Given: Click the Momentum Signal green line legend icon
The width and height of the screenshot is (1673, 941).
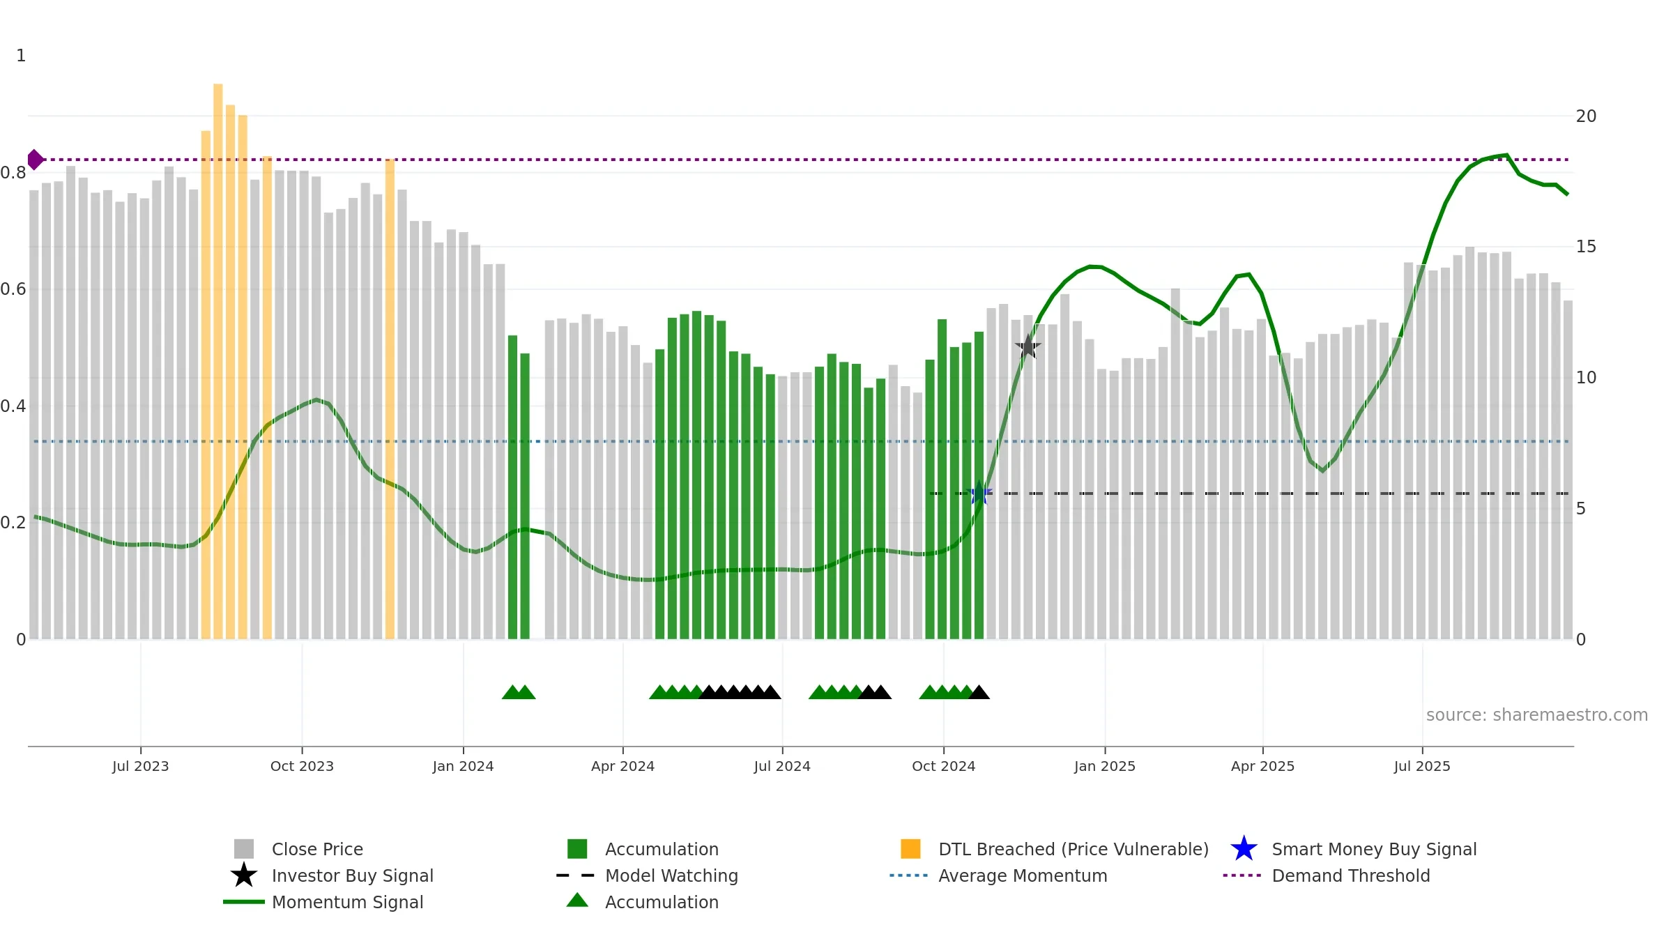Looking at the screenshot, I should pyautogui.click(x=244, y=902).
